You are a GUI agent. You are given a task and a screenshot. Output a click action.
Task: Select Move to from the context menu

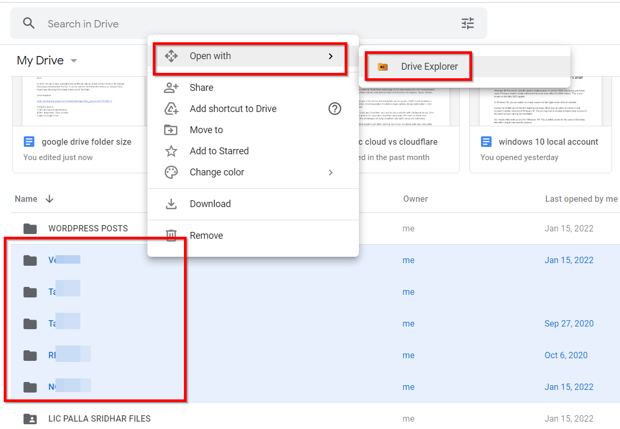click(x=206, y=129)
